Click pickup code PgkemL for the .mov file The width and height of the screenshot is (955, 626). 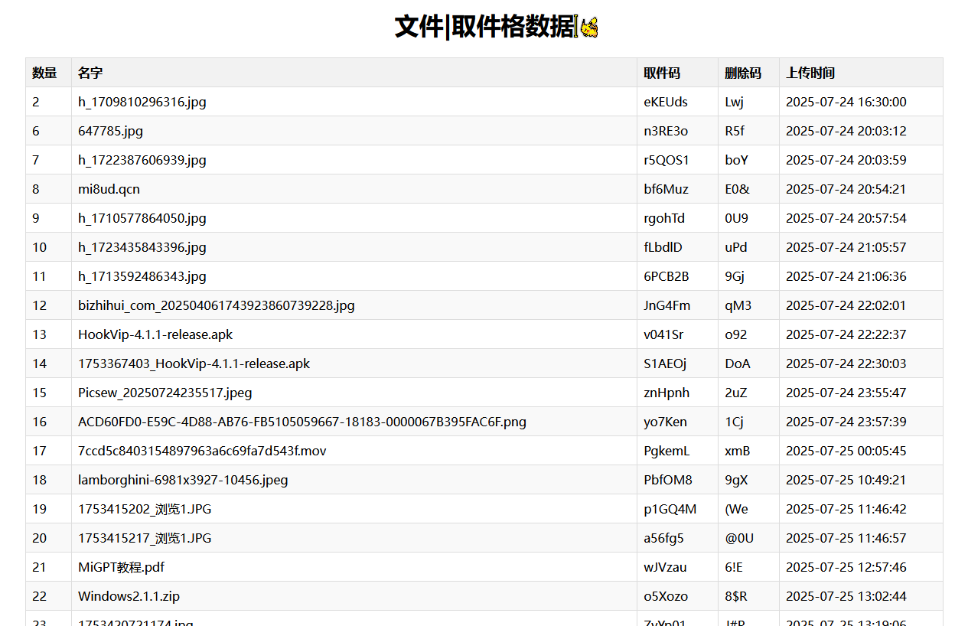[x=667, y=451]
